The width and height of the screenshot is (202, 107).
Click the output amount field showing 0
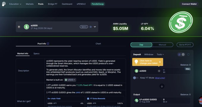[x=176, y=100]
